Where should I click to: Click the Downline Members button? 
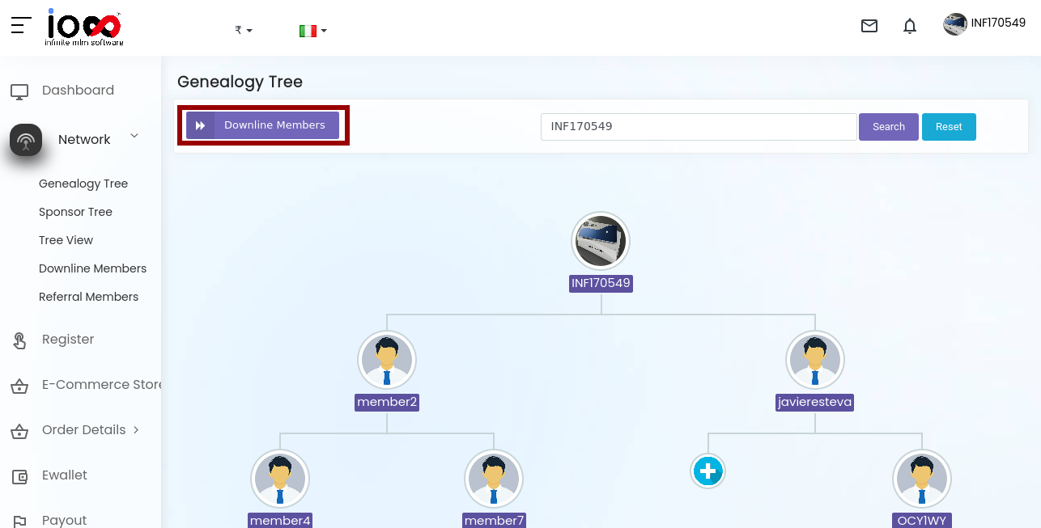click(263, 125)
